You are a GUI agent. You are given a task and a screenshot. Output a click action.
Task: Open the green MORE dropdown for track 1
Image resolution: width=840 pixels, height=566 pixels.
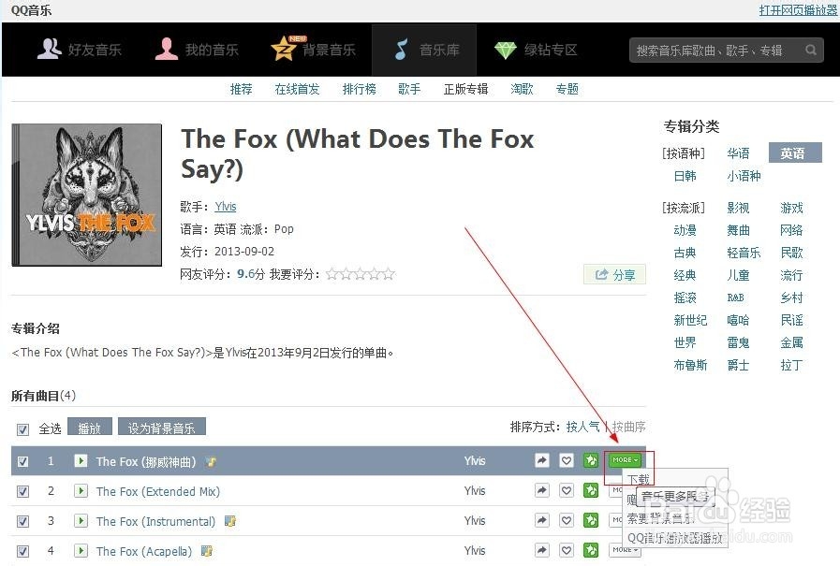click(x=625, y=460)
